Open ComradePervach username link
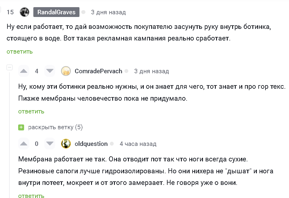This screenshot has width=289, height=198. click(x=99, y=71)
